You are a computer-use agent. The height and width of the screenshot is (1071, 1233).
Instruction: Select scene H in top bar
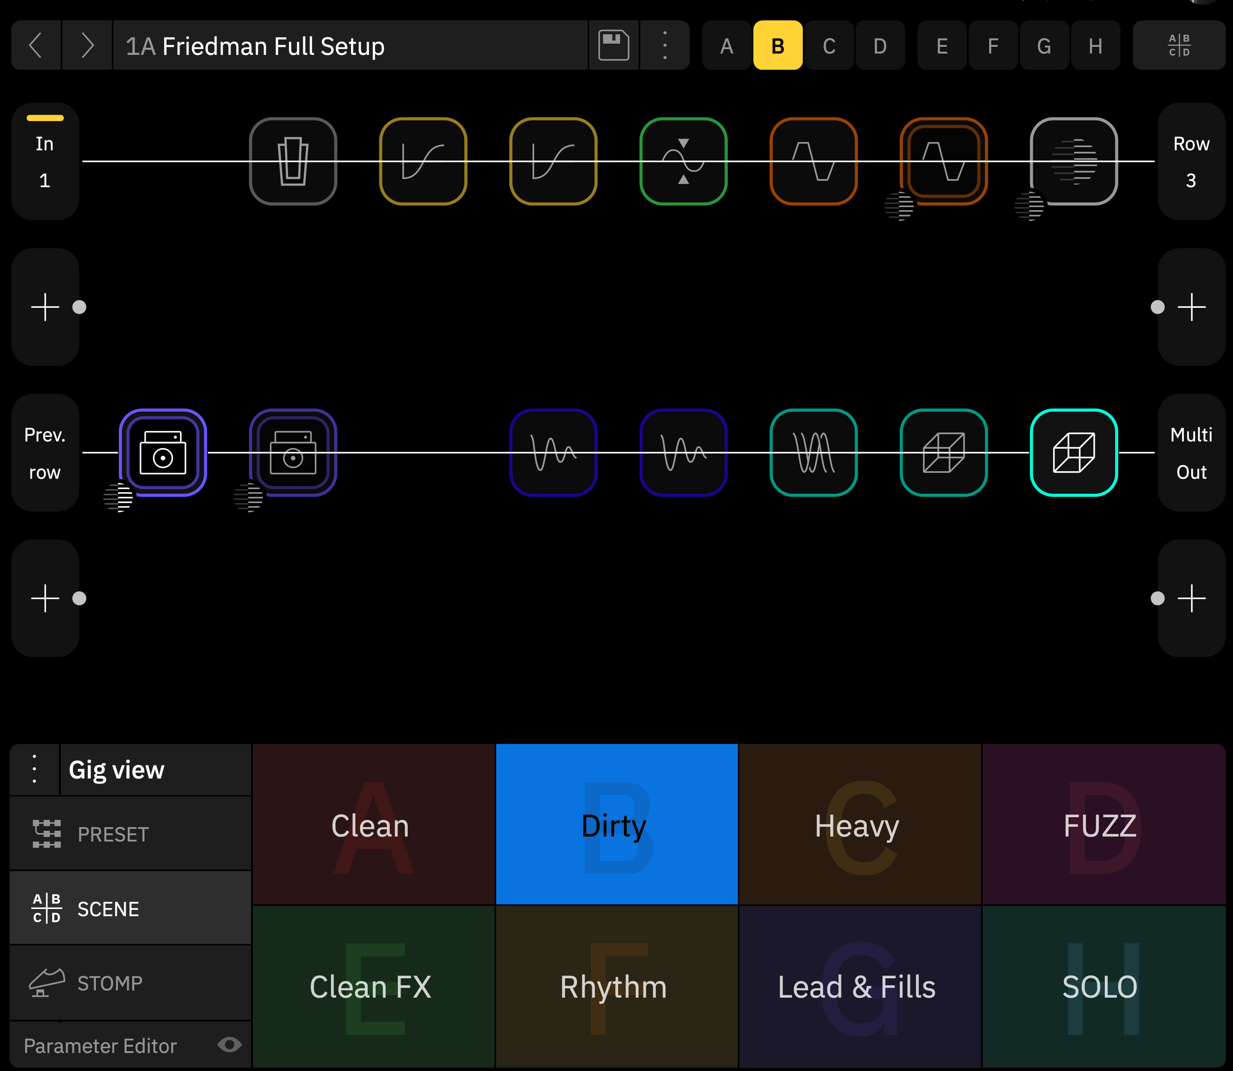pyautogui.click(x=1096, y=45)
